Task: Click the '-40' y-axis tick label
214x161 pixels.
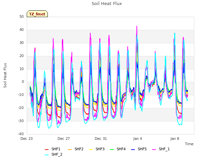Action: point(21,134)
